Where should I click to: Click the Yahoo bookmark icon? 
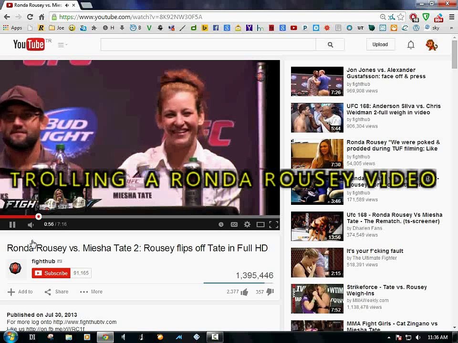[249, 28]
